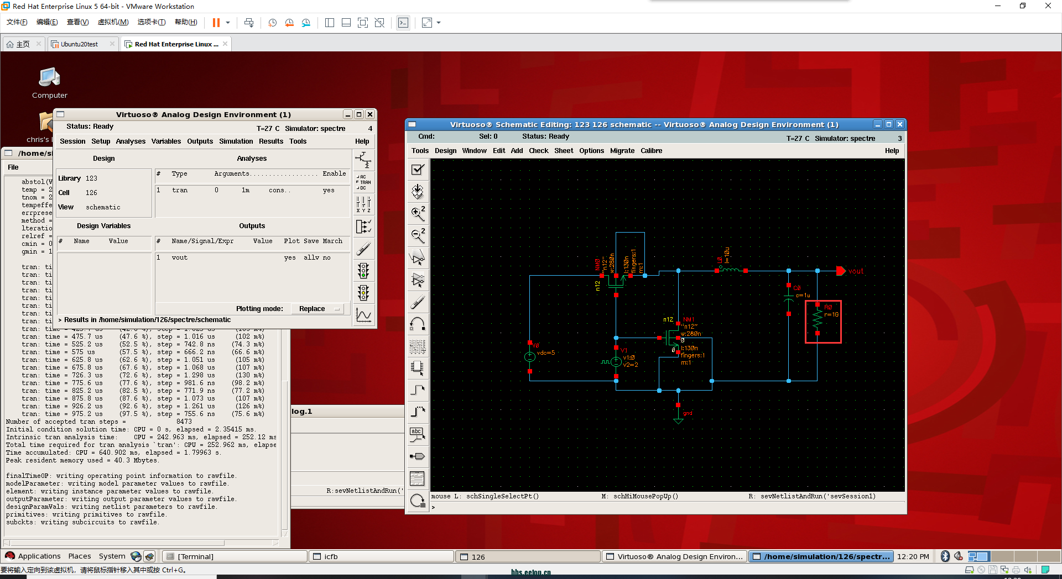The width and height of the screenshot is (1062, 579).
Task: Open Edit Variables XYZ sliders icon
Action: [x=363, y=204]
